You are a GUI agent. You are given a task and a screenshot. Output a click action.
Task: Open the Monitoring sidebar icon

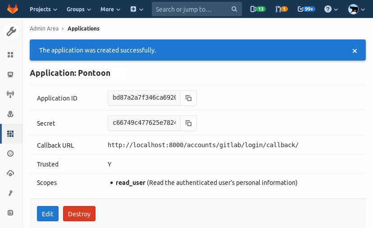tap(10, 75)
